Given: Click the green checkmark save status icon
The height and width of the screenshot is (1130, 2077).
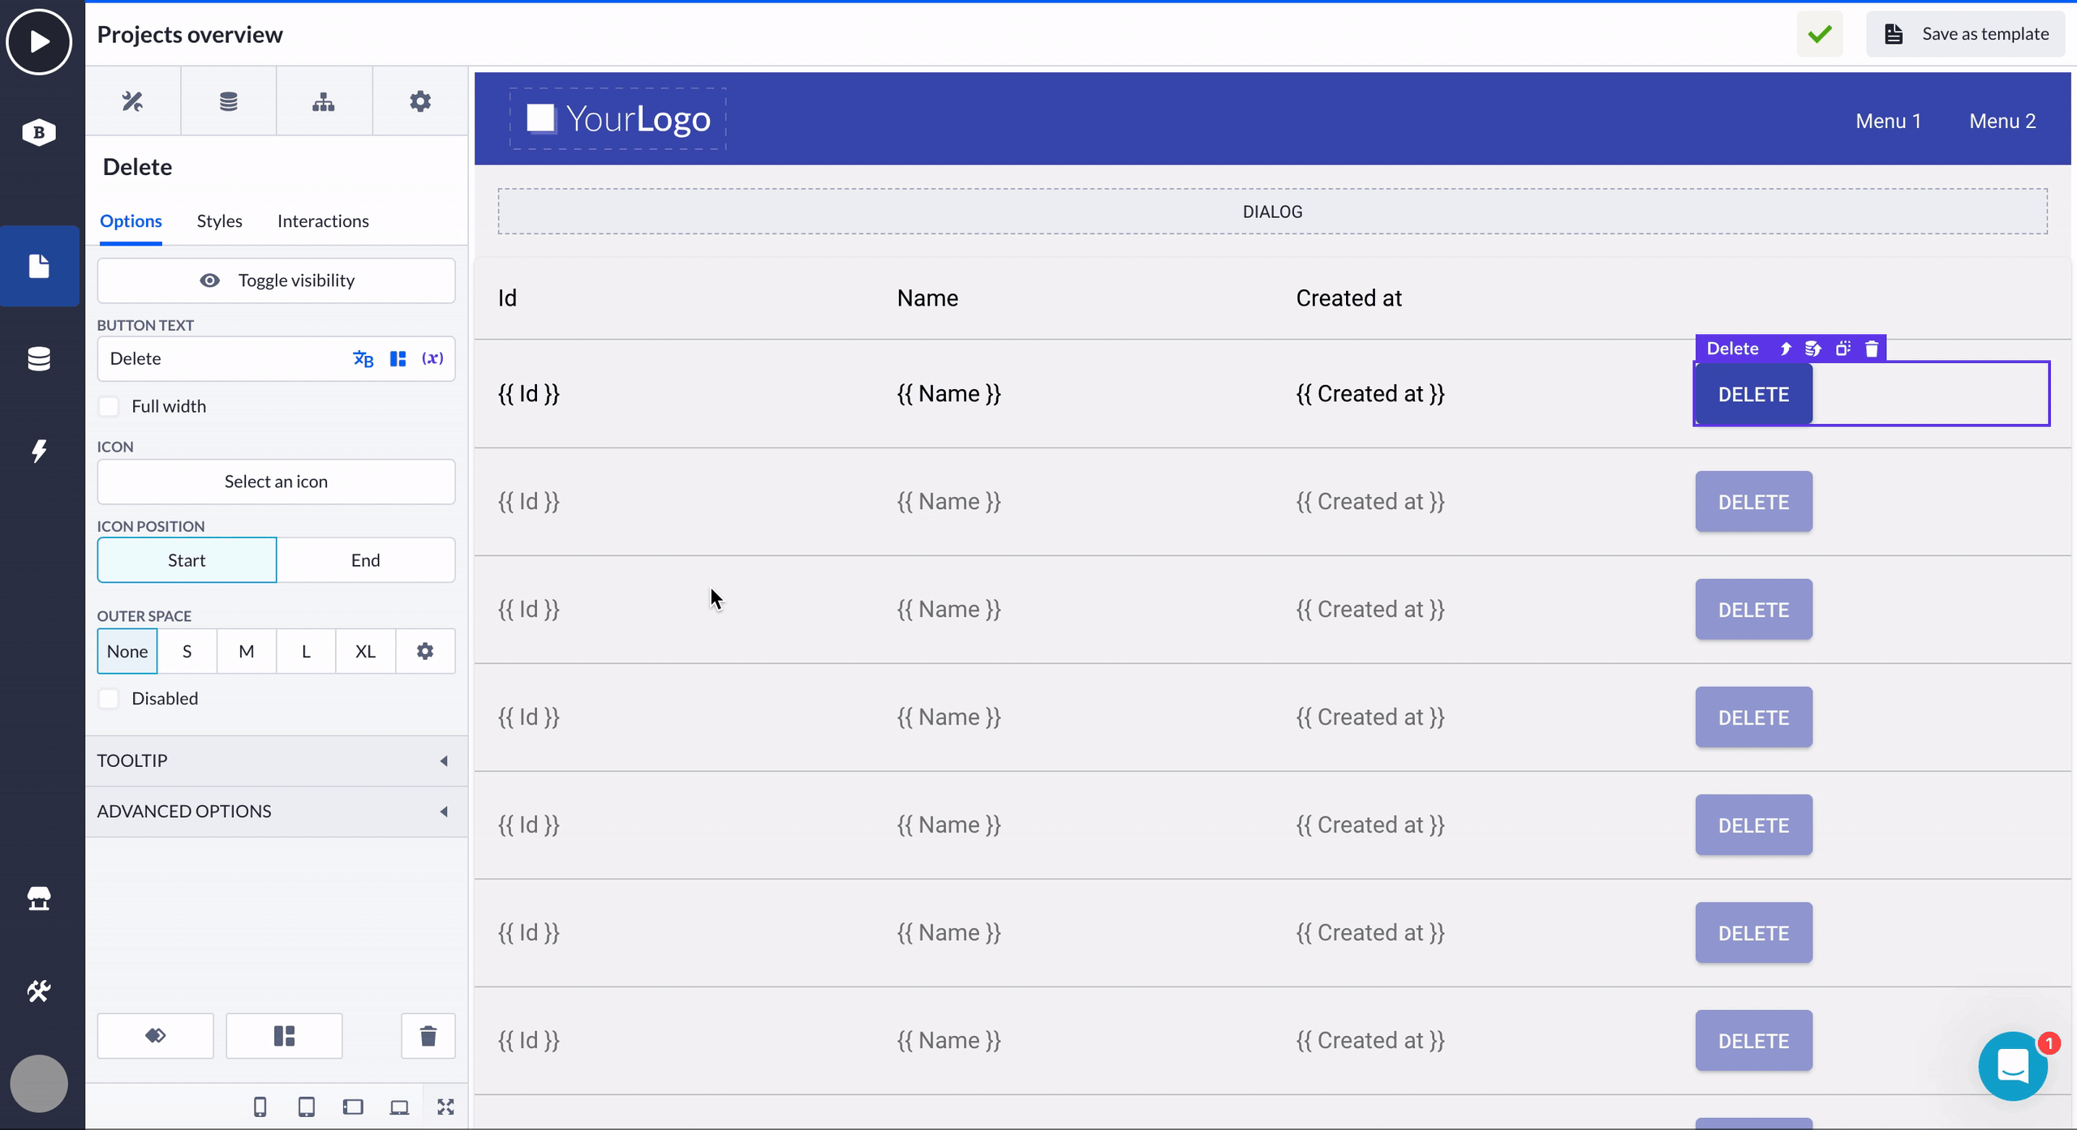Looking at the screenshot, I should (1820, 34).
